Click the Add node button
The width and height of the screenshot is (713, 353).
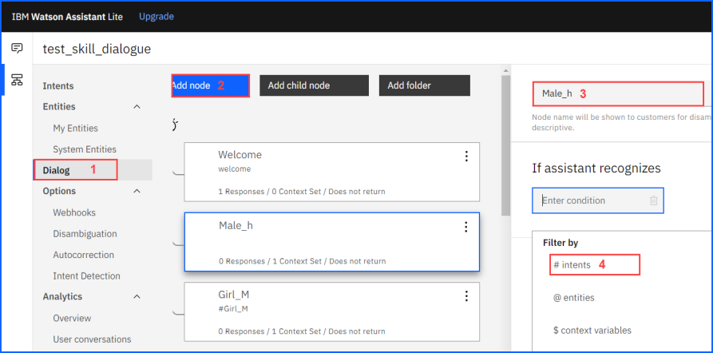211,85
